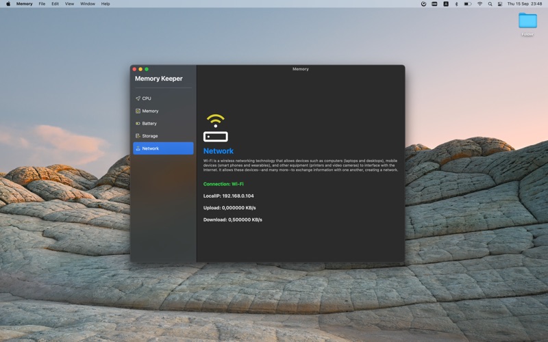Click the battery status menu bar icon

(468, 4)
